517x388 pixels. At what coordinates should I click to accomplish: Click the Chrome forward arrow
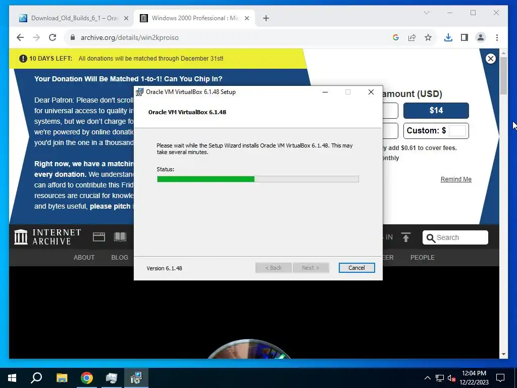pos(36,37)
